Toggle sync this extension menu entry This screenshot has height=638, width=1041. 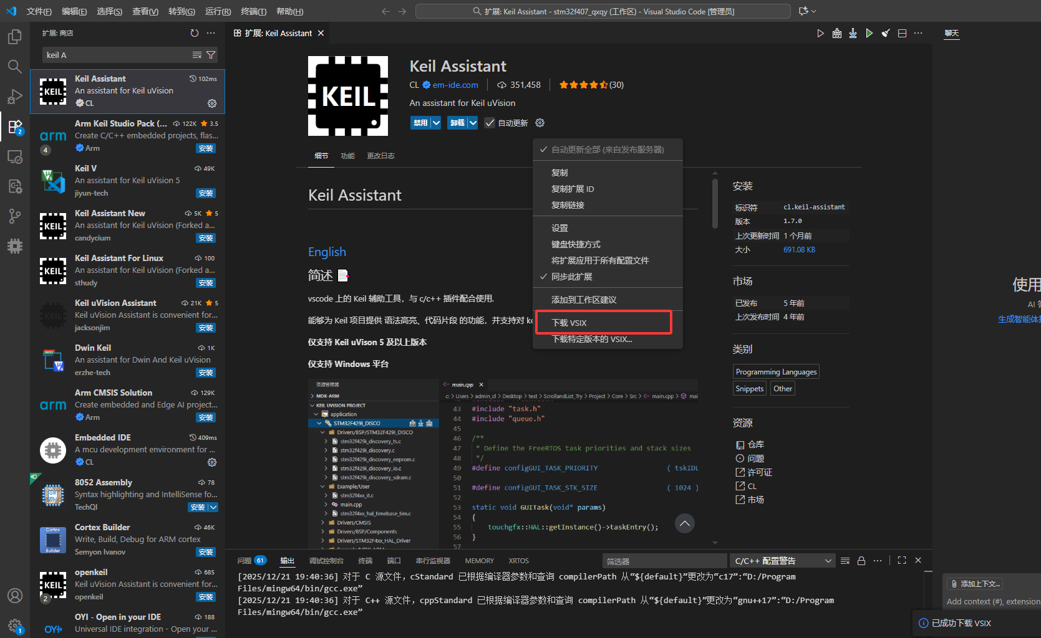coord(608,277)
